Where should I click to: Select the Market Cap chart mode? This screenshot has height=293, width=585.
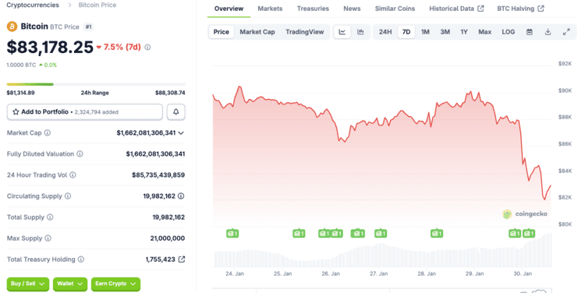coord(257,32)
